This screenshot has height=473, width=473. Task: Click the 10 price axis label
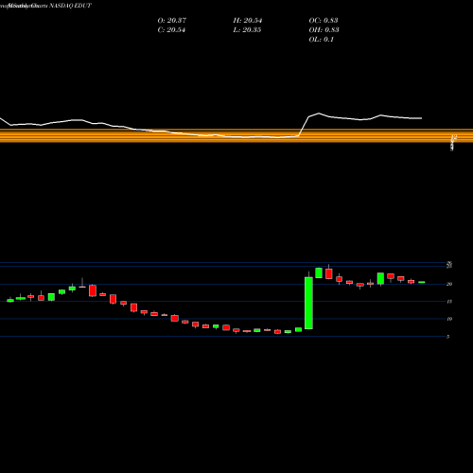(449, 319)
